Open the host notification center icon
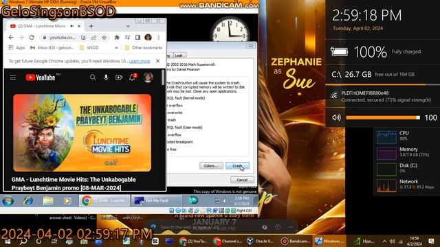The image size is (440, 247). [x=432, y=241]
